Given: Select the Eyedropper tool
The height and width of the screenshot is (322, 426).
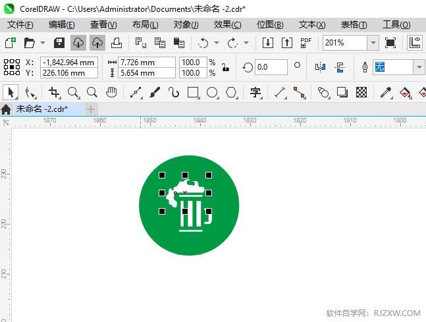Looking at the screenshot, I should 386,92.
